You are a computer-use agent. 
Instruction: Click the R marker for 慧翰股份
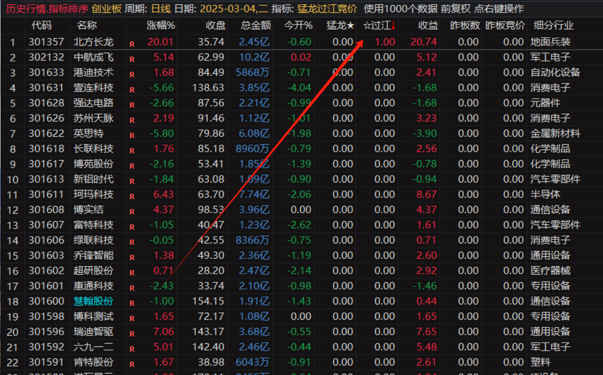click(132, 303)
